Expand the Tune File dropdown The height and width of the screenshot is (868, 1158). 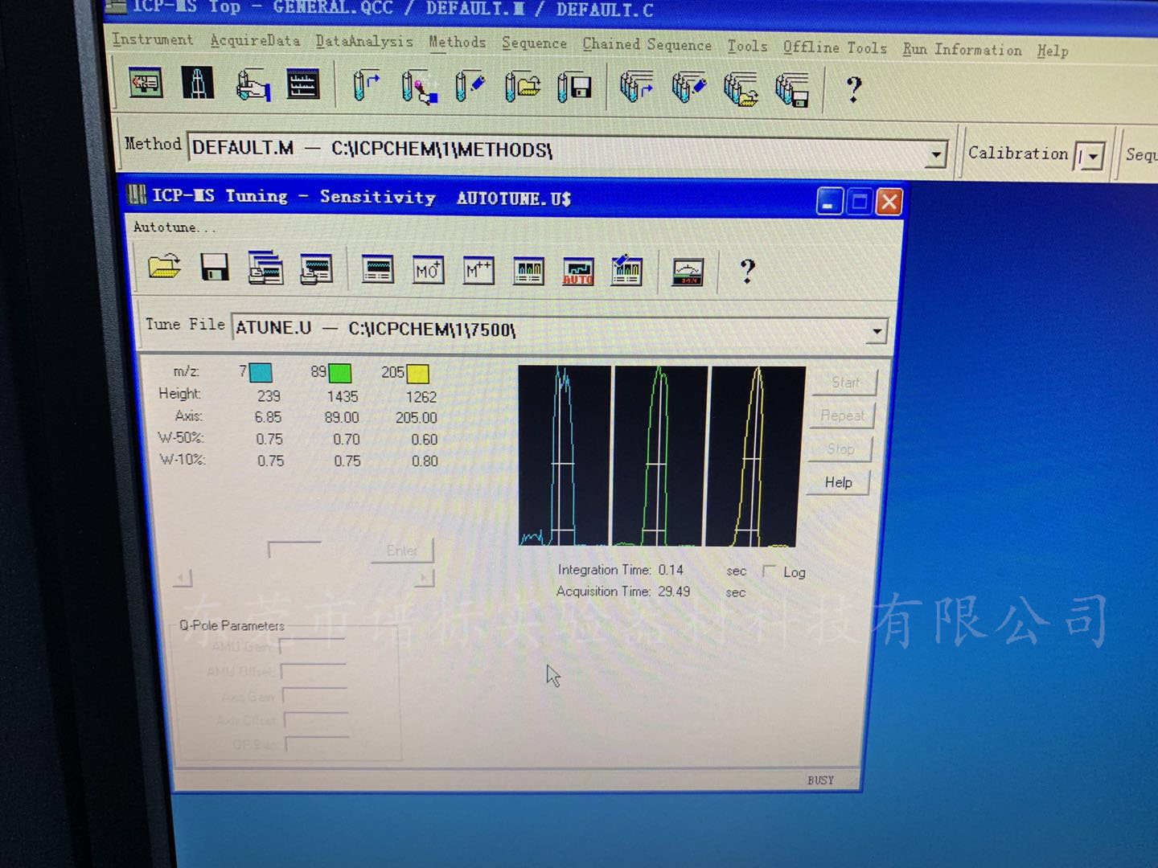(877, 330)
